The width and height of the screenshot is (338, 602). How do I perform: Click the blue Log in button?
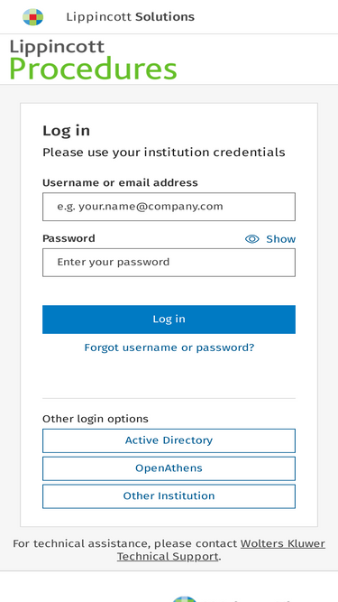coord(169,319)
